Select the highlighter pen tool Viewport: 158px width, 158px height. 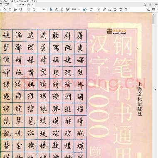104,10
